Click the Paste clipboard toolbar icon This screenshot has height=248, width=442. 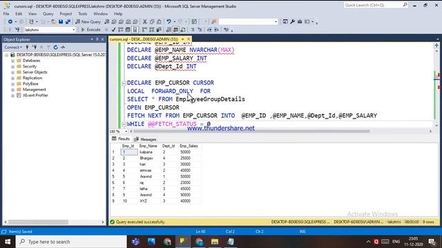(159, 21)
